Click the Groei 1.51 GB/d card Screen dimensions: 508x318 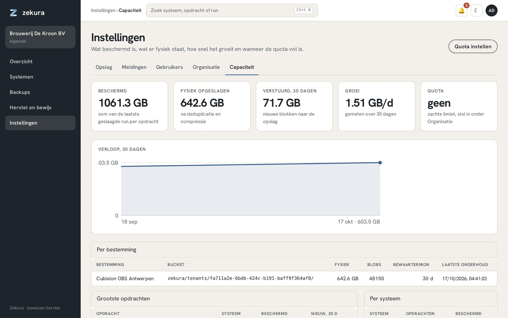coord(377,106)
